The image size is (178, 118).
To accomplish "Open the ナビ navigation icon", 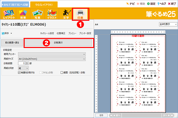I will pyautogui.click(x=130, y=4).
